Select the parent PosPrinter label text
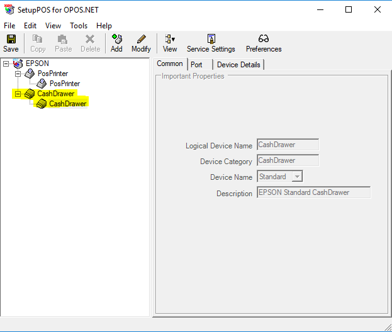The width and height of the screenshot is (392, 332). (x=53, y=74)
